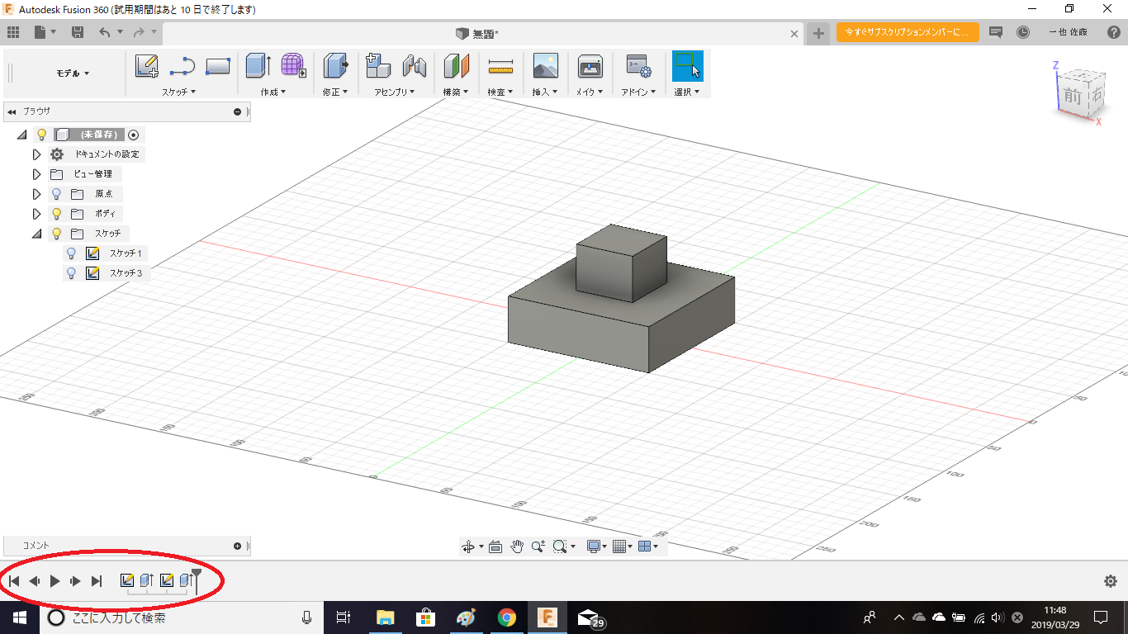Switch to the 無題* document tab
1128x634 pixels.
click(x=484, y=33)
